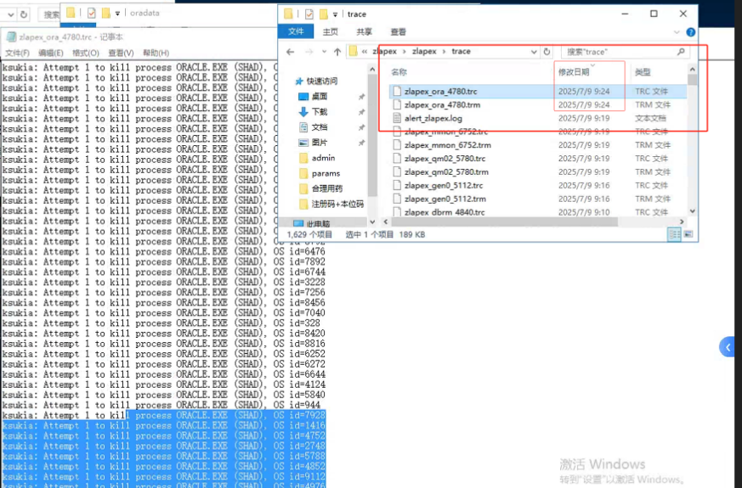Open Notepad 帮助(H) menu
The width and height of the screenshot is (742, 488).
coord(156,53)
